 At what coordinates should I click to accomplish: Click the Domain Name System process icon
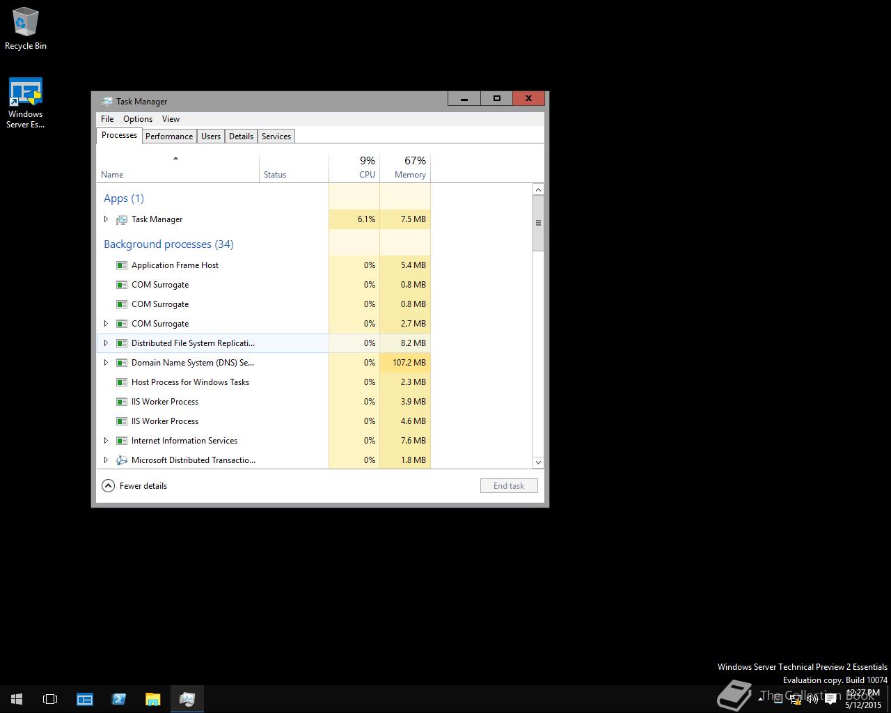coord(122,363)
